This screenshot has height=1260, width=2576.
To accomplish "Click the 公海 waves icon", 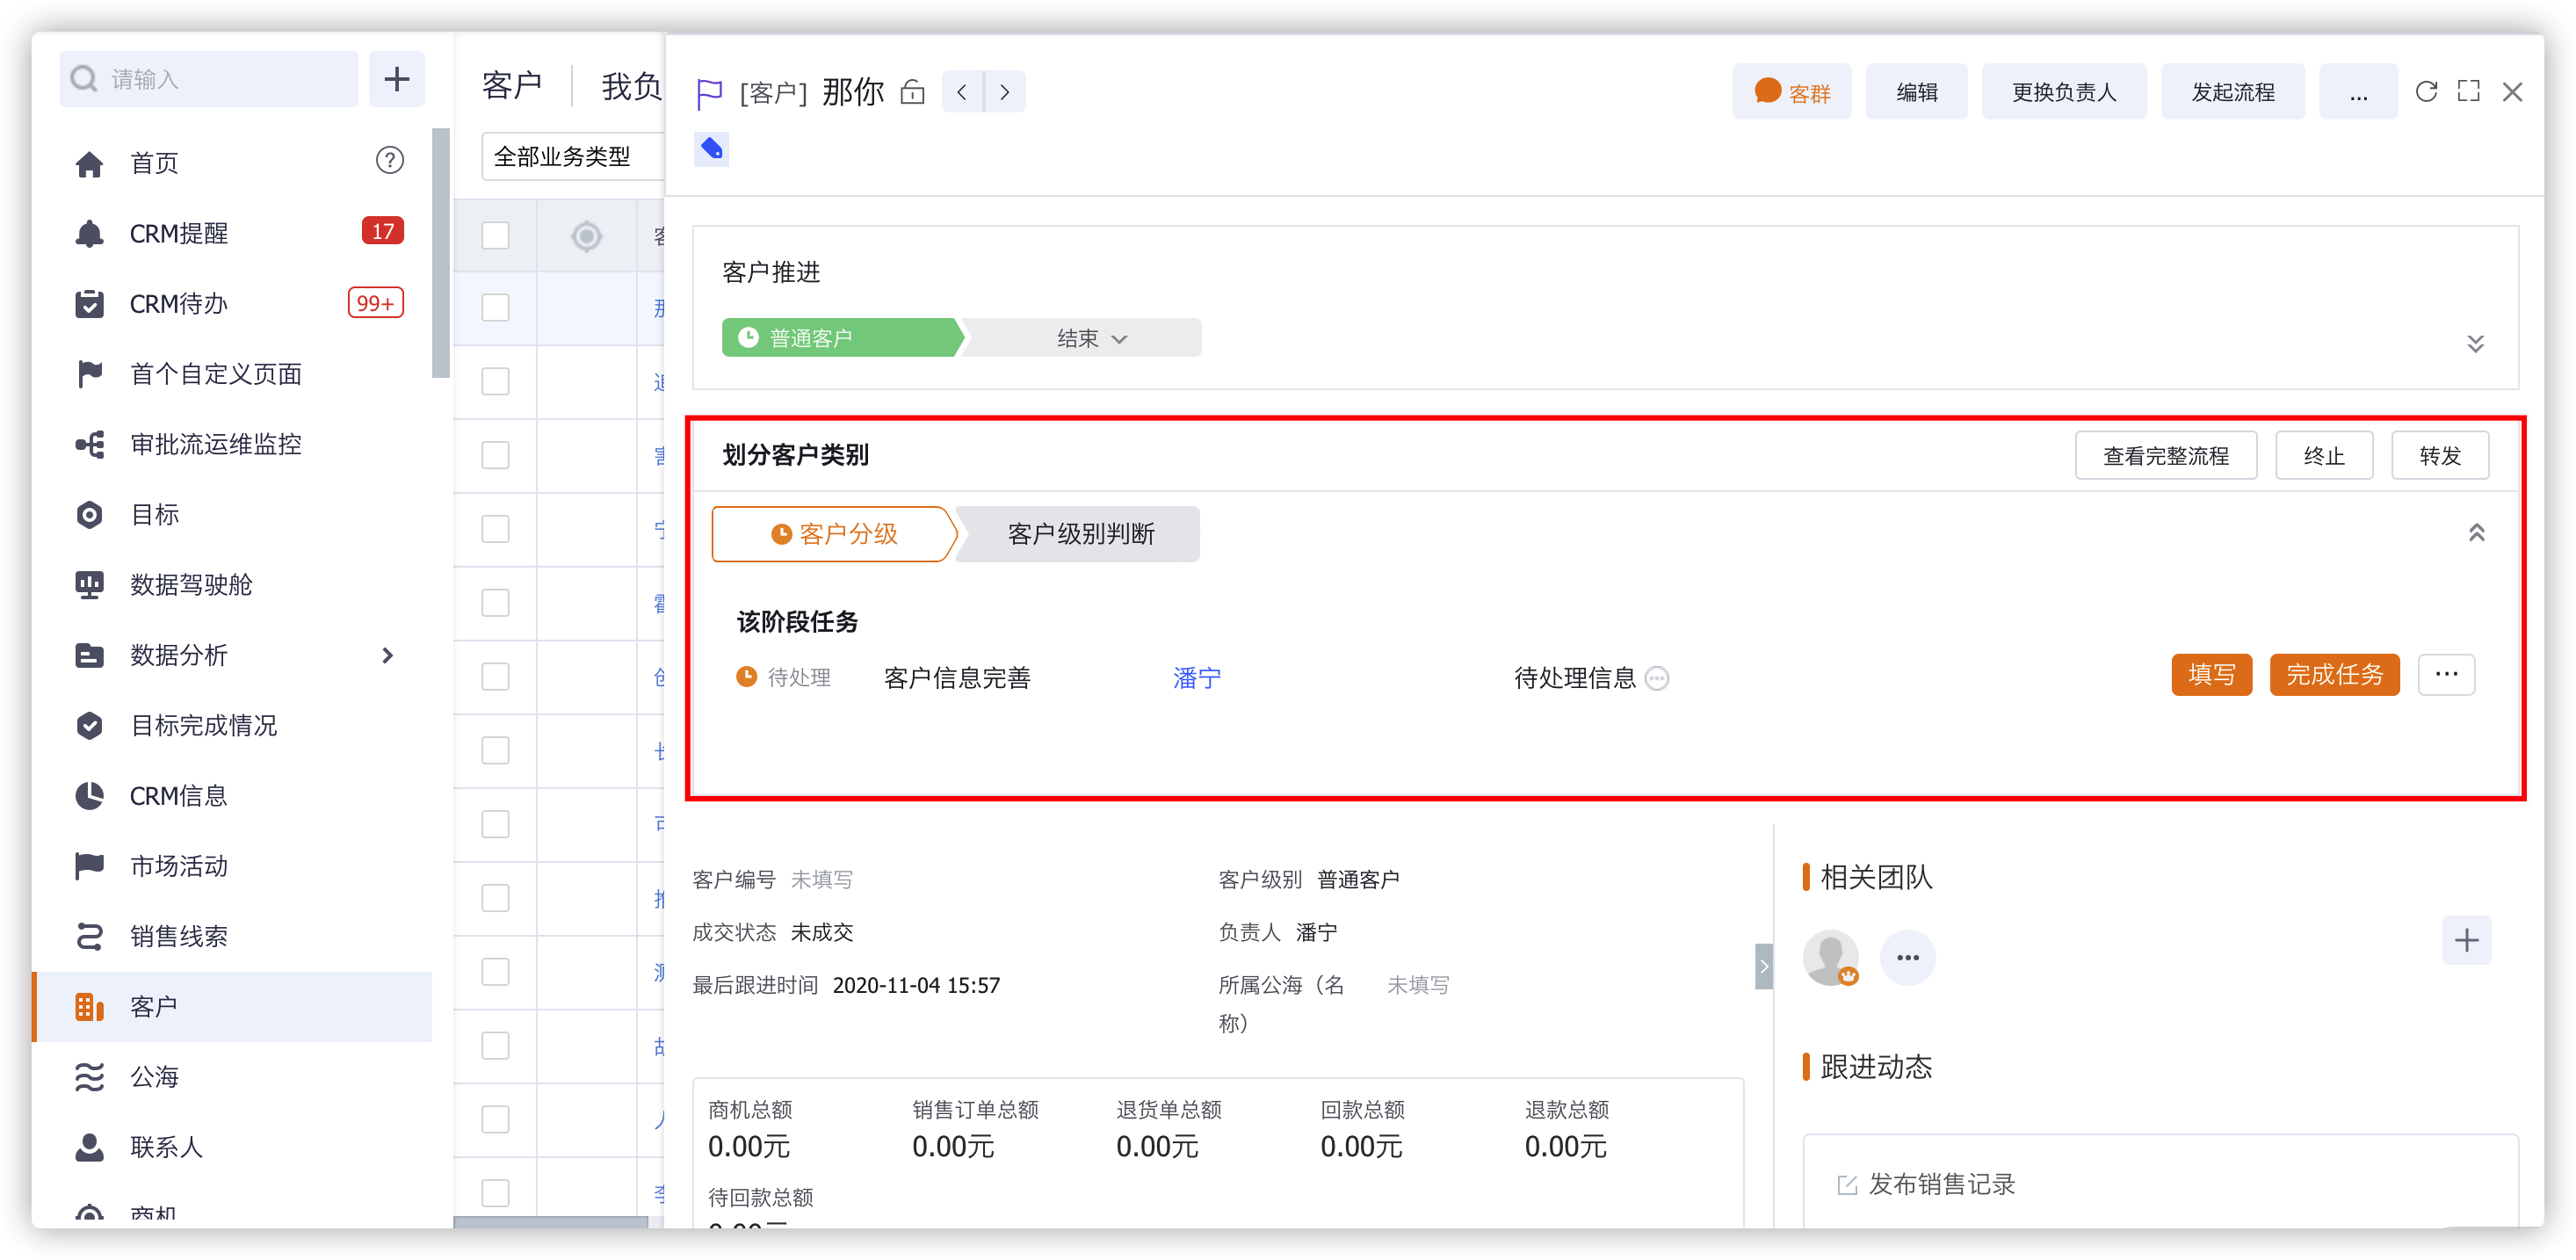I will click(89, 1076).
